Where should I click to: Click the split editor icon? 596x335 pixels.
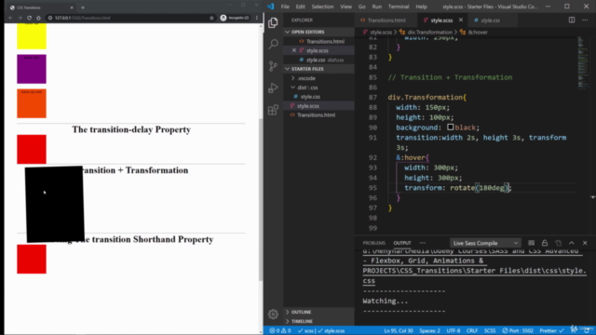click(572, 20)
